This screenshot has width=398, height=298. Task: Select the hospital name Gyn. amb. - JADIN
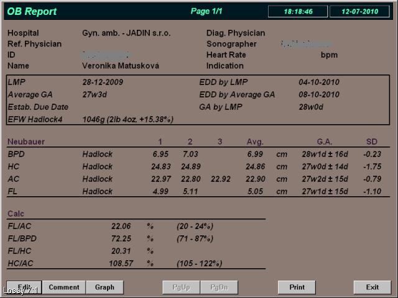[x=126, y=33]
